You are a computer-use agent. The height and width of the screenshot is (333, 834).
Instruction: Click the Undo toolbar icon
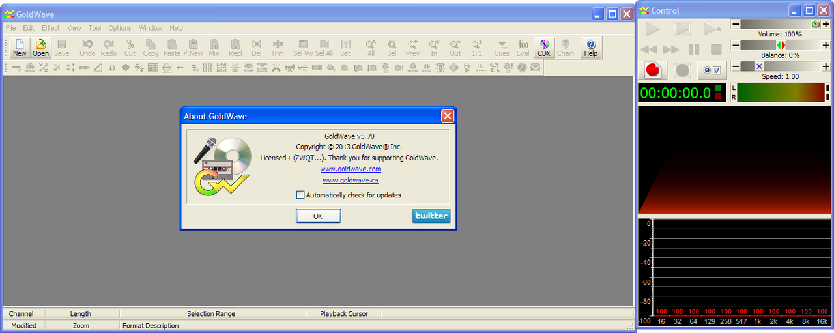tap(87, 48)
